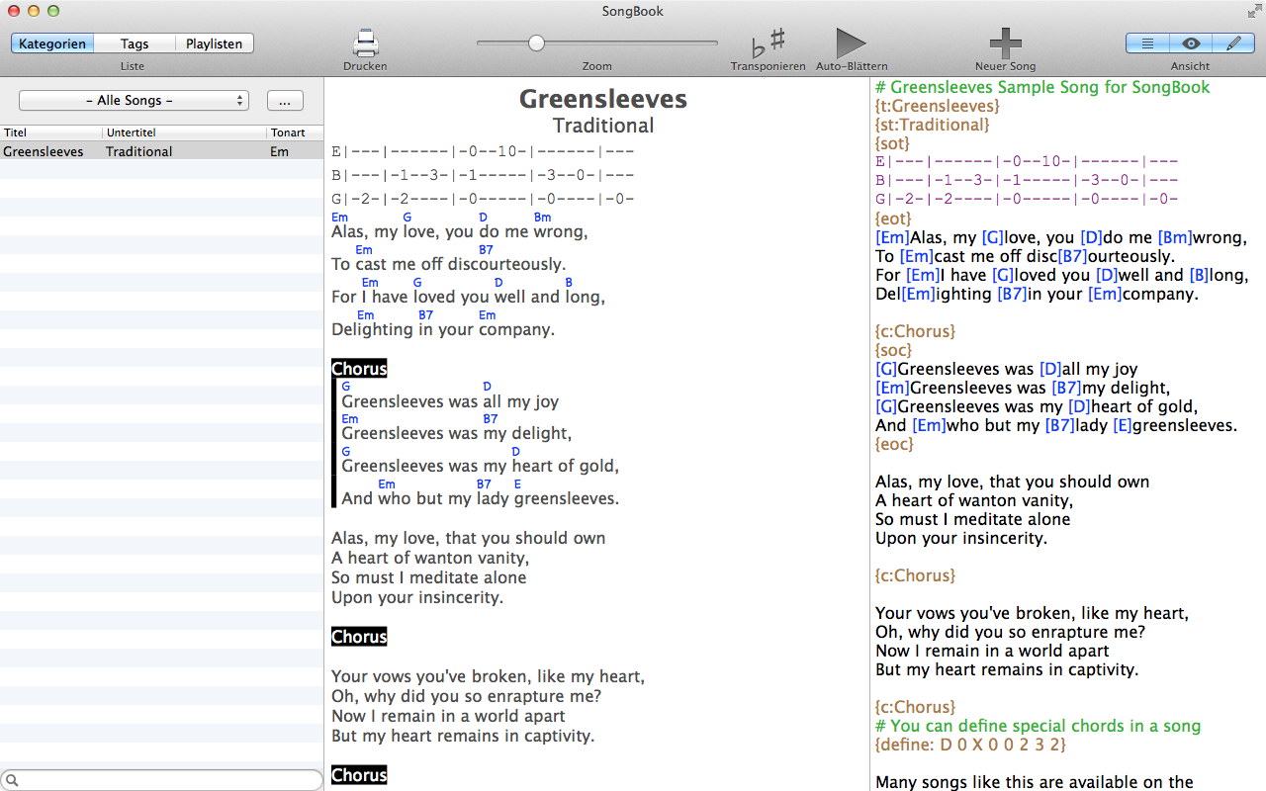Click 'Delighting in your company.' in the preview
The image size is (1266, 791).
click(443, 329)
